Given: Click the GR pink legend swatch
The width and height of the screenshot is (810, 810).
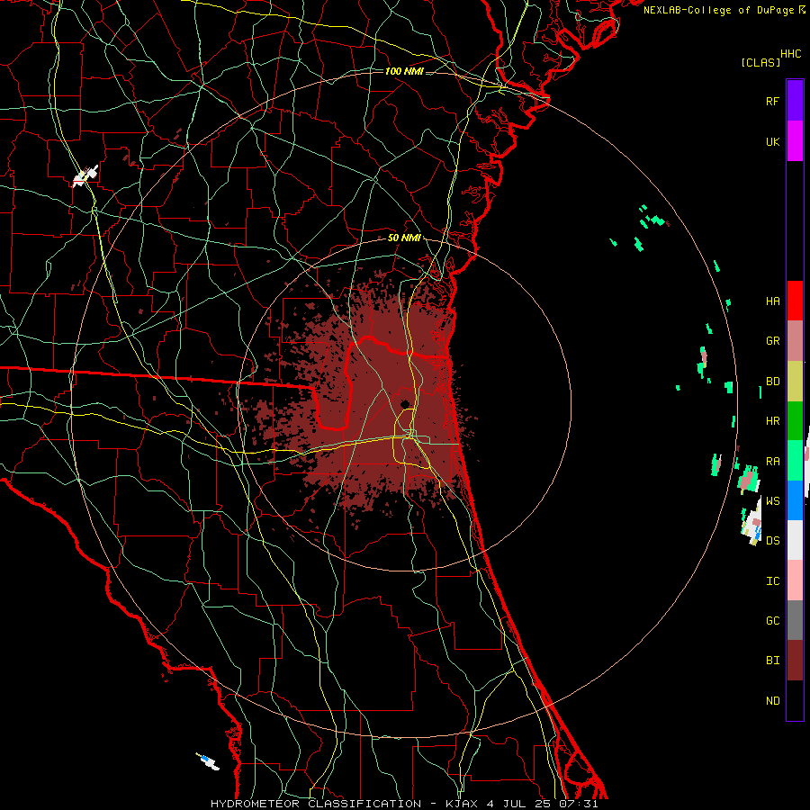Looking at the screenshot, I should click(x=795, y=341).
